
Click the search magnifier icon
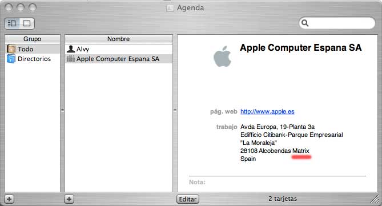pyautogui.click(x=305, y=23)
